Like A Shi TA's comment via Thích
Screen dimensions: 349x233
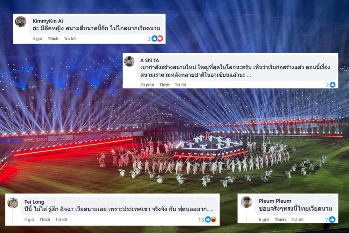(x=165, y=85)
